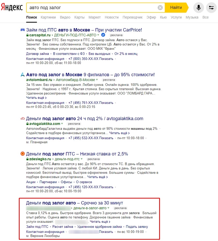The image size is (218, 241).
Task: Open the 'Договор займа' sitelink
Action: [37, 54]
